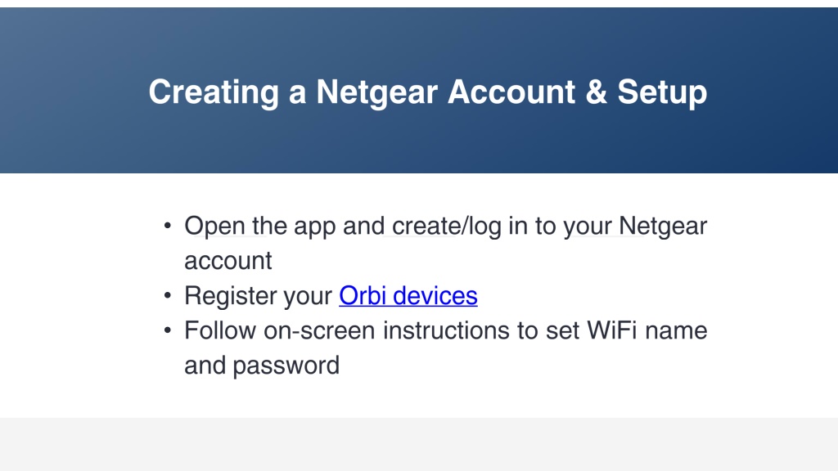Click the word 'Creating' in the heading

click(x=214, y=93)
